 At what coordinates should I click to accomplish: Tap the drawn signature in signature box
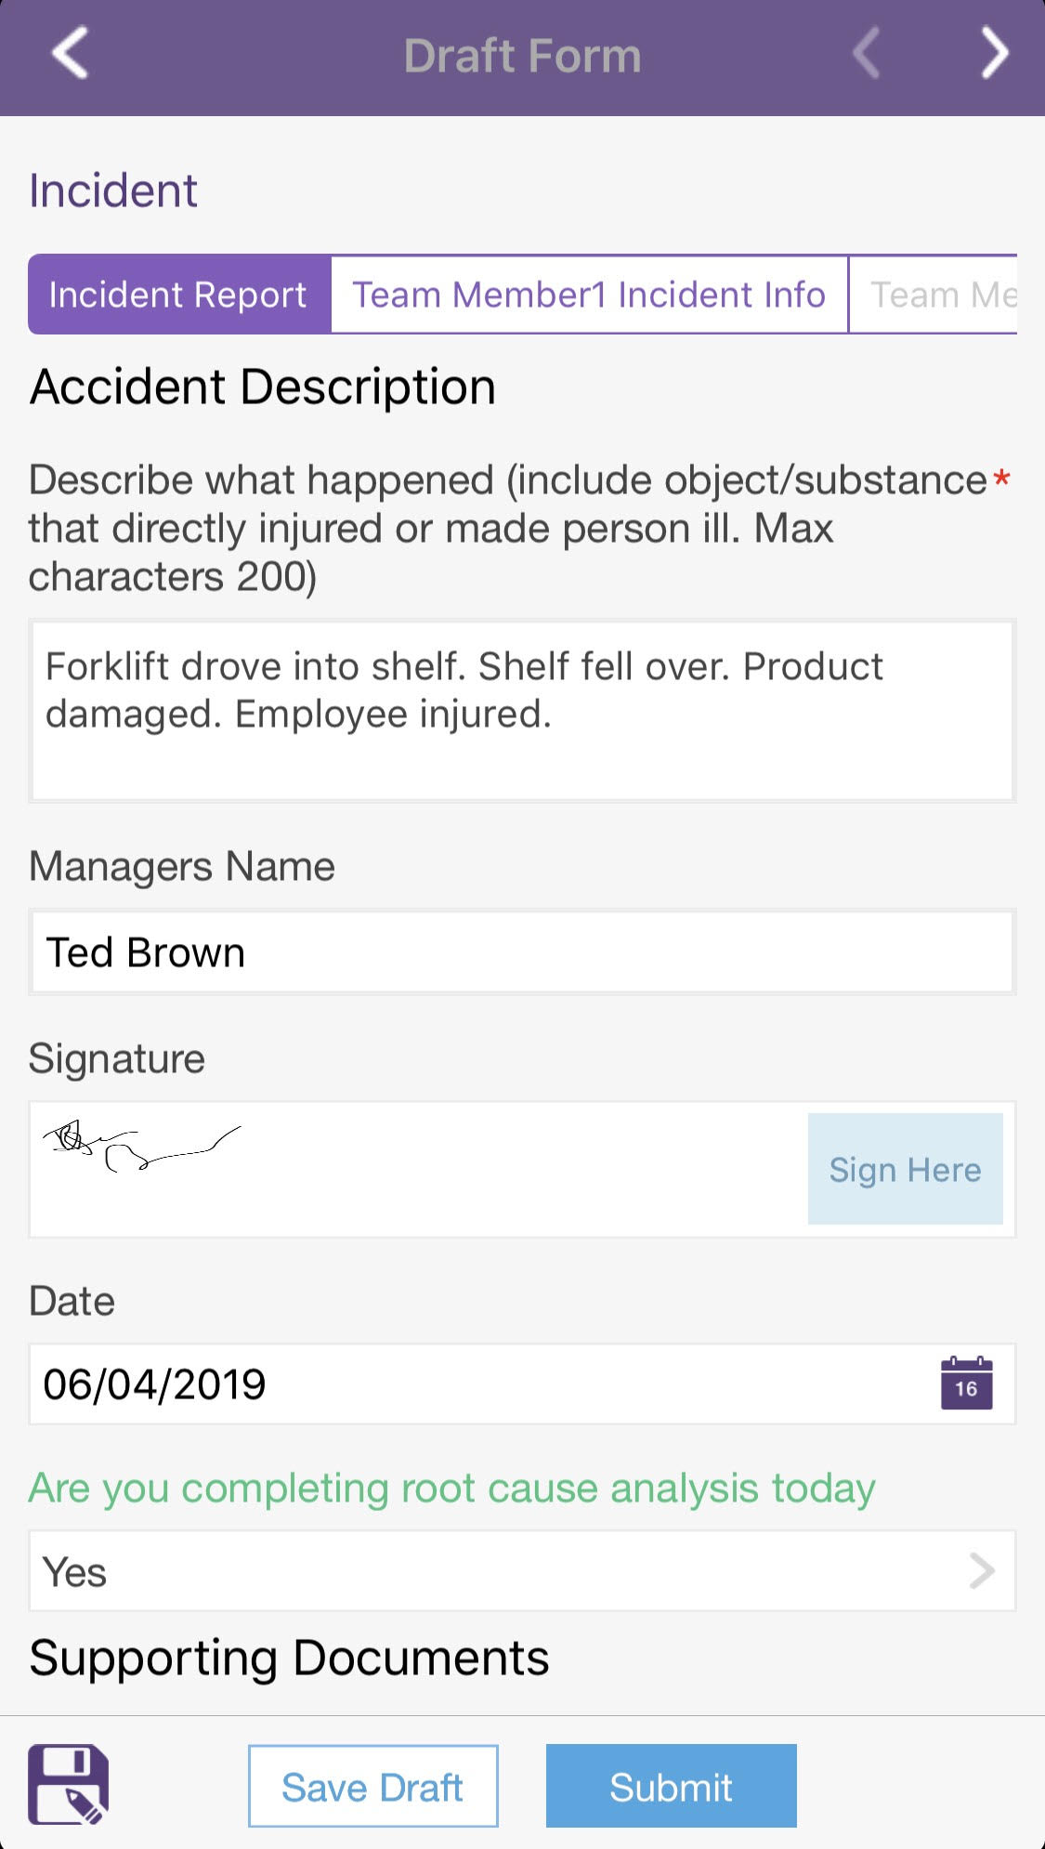(x=141, y=1146)
